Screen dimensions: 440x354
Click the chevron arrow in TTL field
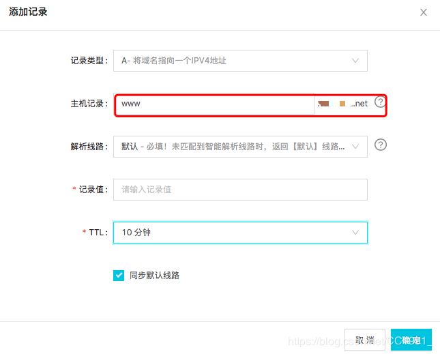pos(355,233)
